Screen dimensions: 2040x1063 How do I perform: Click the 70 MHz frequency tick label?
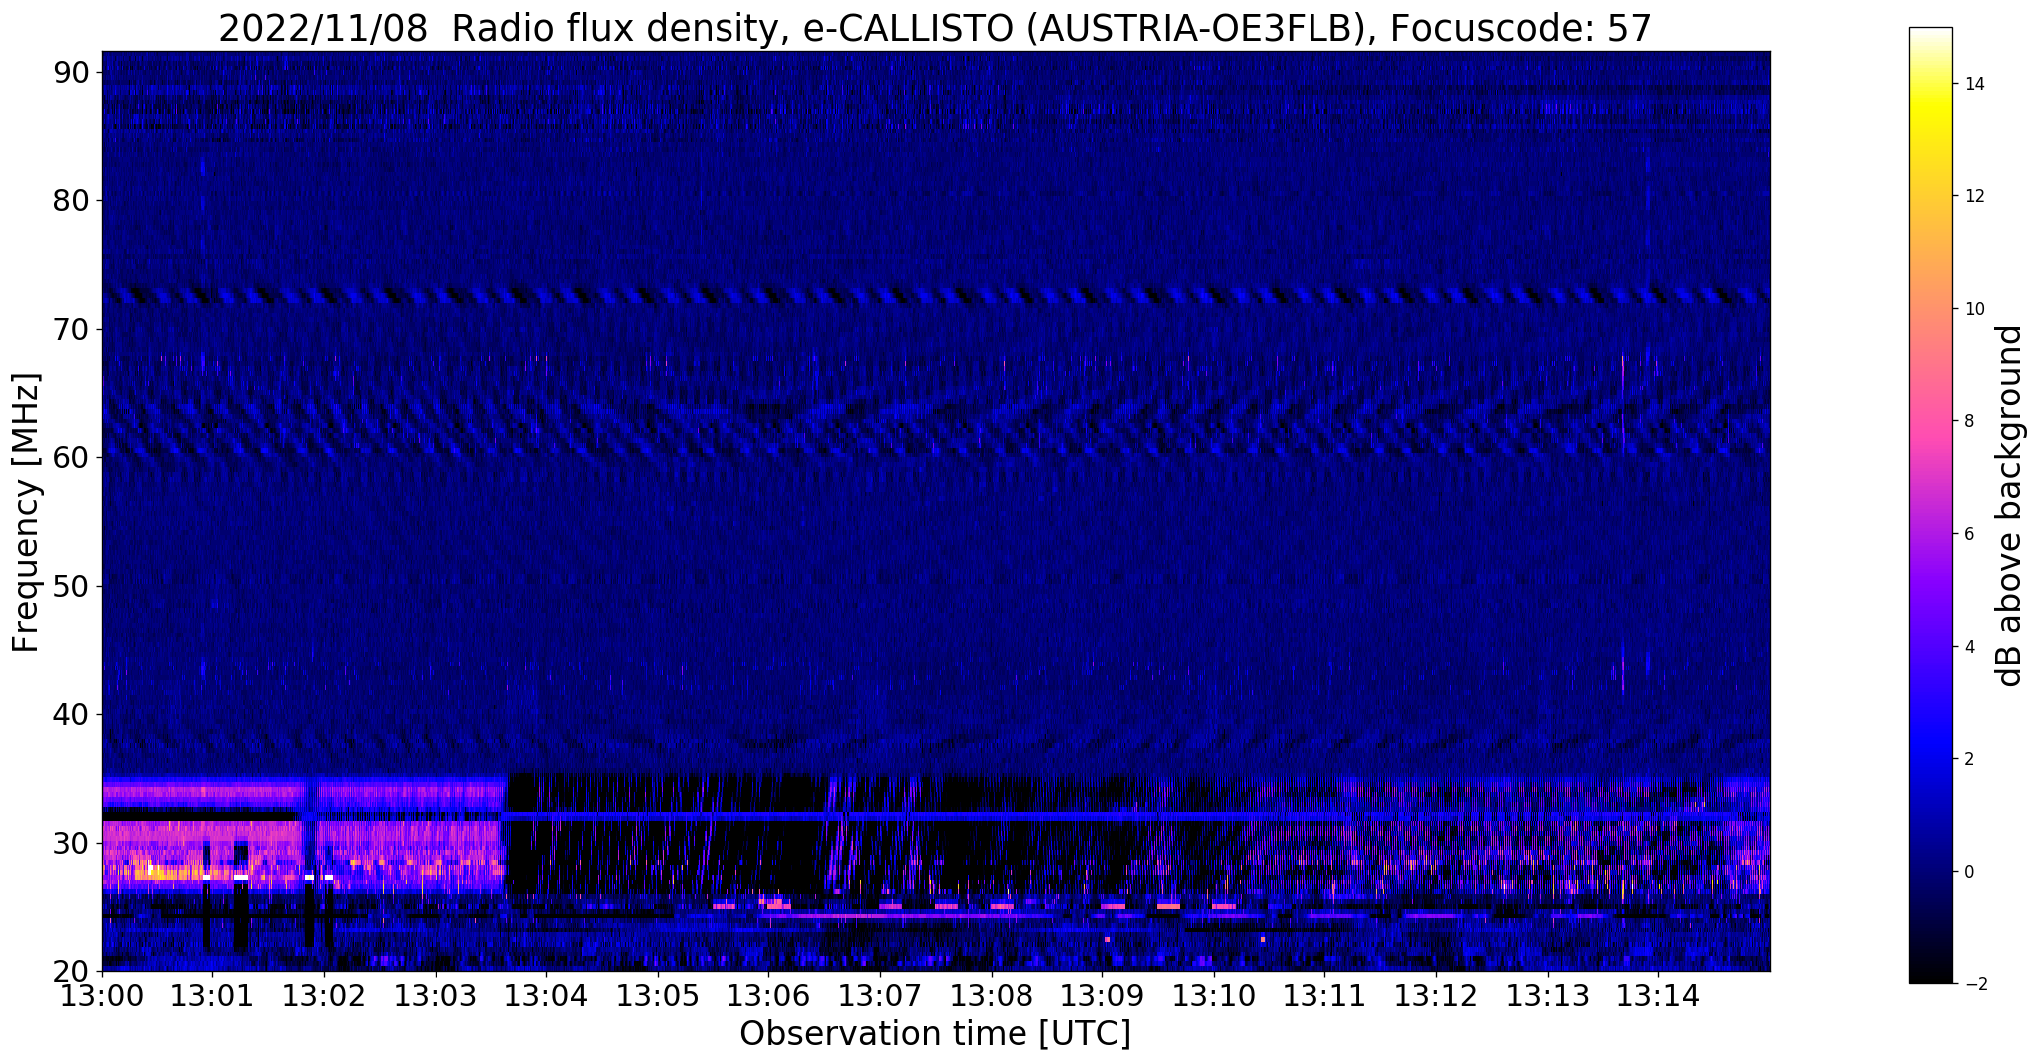70,329
